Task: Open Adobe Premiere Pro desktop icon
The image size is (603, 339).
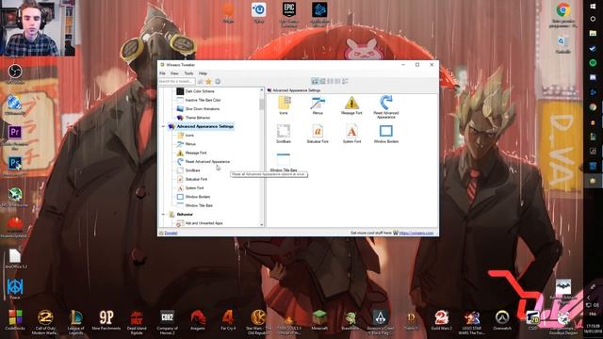Action: (15, 137)
